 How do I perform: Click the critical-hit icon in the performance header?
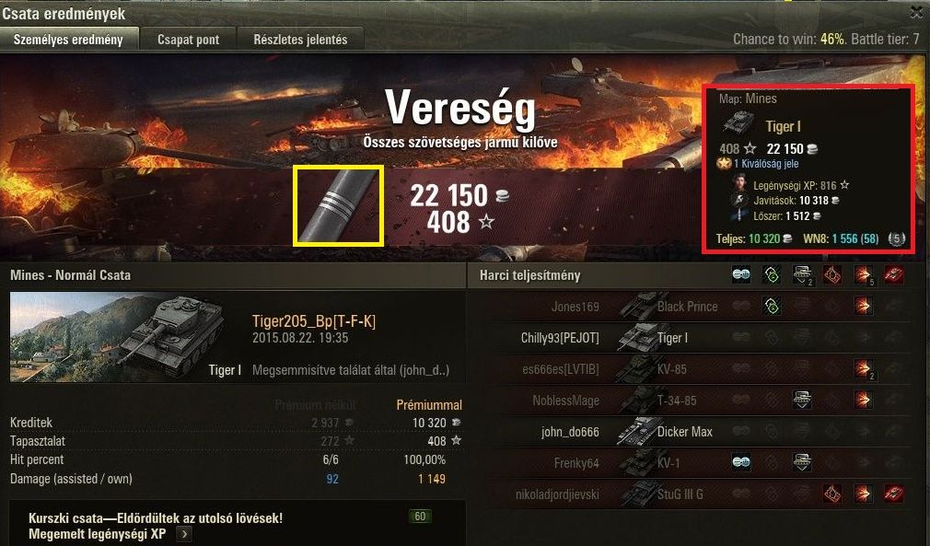click(832, 274)
